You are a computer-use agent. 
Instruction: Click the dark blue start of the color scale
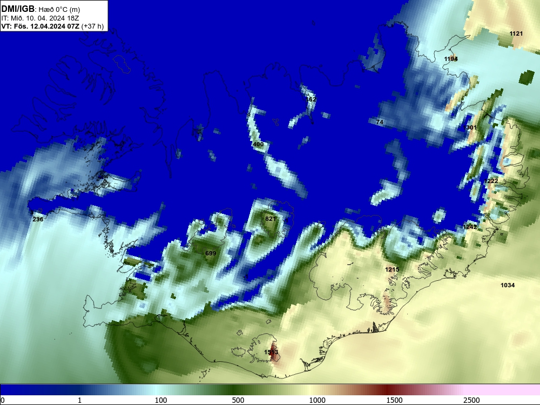(x=21, y=390)
